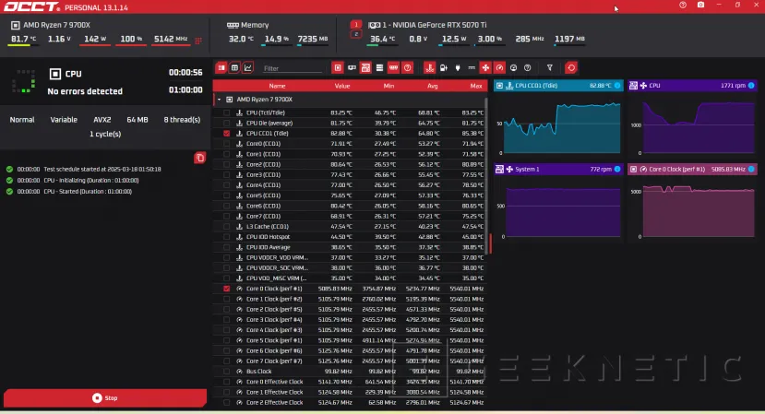
Task: Sort by the Name column header
Action: [277, 86]
